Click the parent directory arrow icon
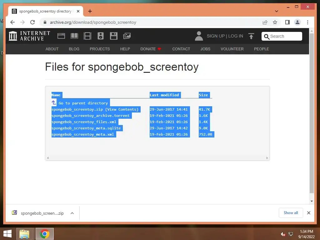Image resolution: width=320 pixels, height=240 pixels. point(54,102)
